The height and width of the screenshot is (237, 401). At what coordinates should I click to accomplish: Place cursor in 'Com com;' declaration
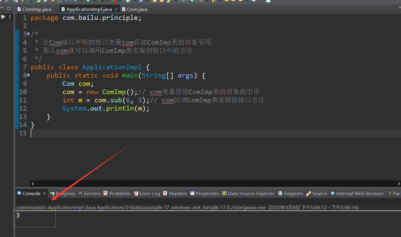coord(78,84)
